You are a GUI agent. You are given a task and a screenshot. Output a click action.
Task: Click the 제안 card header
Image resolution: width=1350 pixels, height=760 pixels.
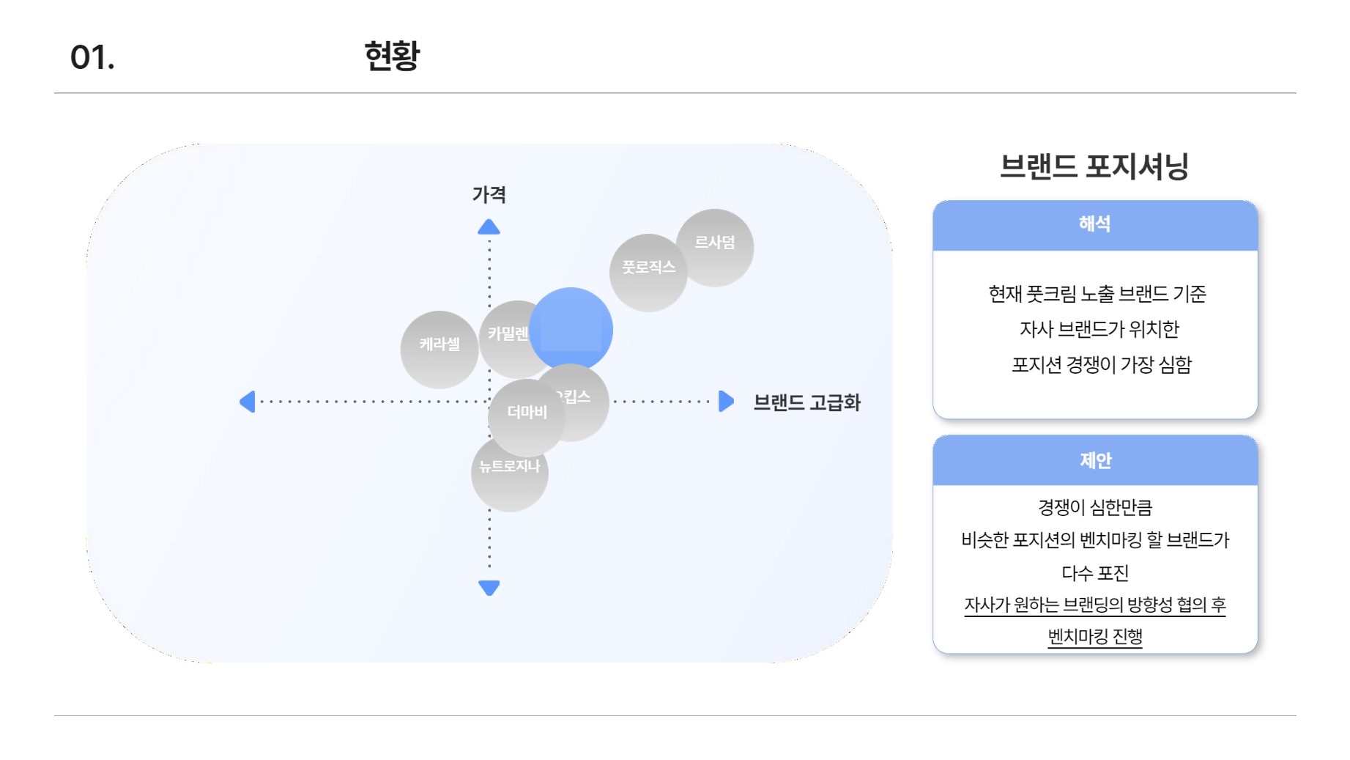click(1095, 460)
